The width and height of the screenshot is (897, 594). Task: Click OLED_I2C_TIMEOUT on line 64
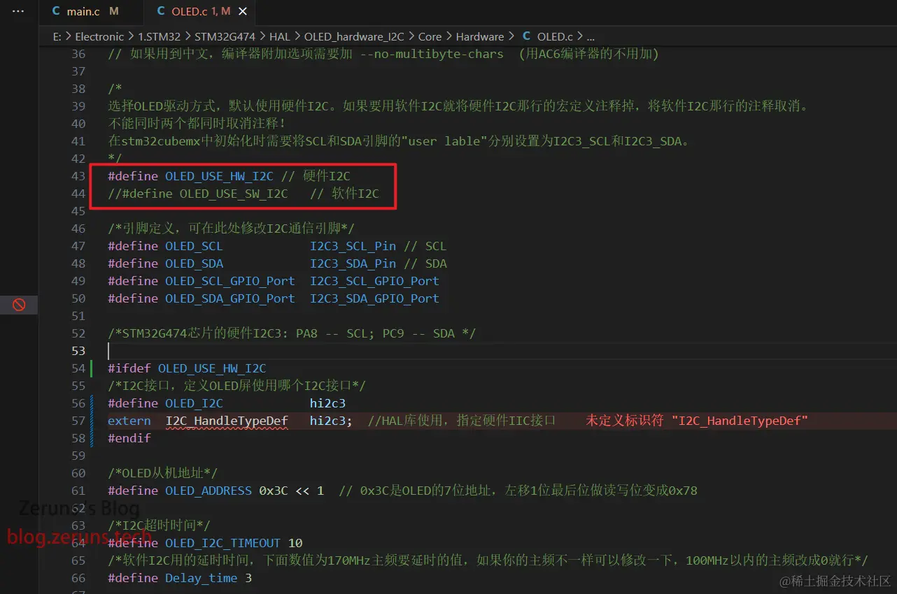[x=223, y=543]
